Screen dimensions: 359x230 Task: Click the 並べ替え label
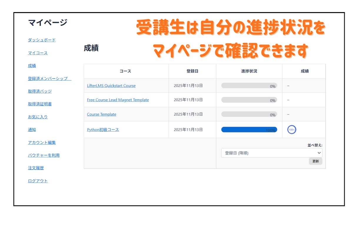[315, 145]
